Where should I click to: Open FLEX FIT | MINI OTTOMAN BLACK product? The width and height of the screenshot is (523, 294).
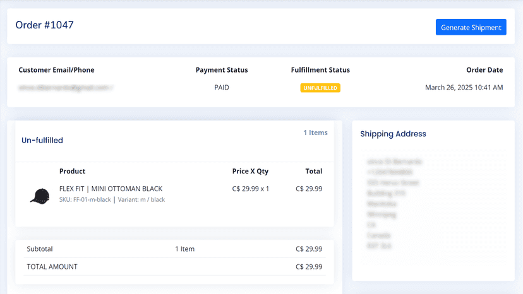(111, 189)
